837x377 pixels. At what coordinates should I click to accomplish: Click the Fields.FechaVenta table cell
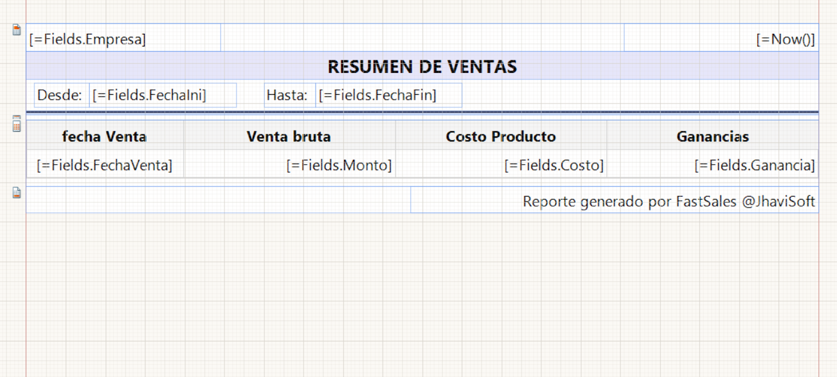pyautogui.click(x=104, y=165)
